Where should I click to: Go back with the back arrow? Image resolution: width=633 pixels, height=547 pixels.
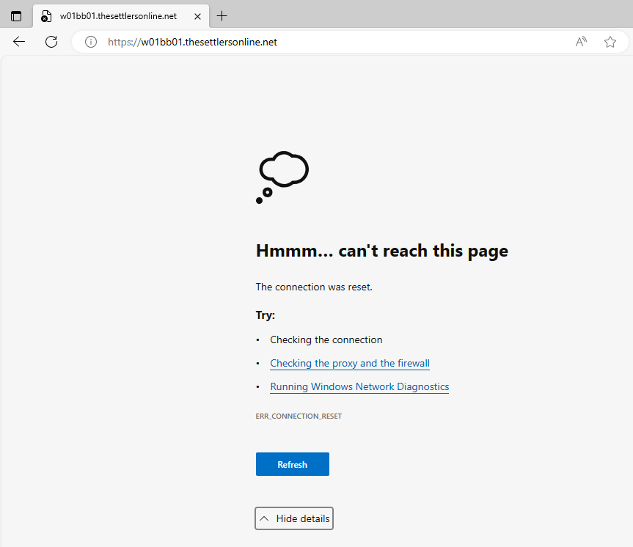point(19,42)
